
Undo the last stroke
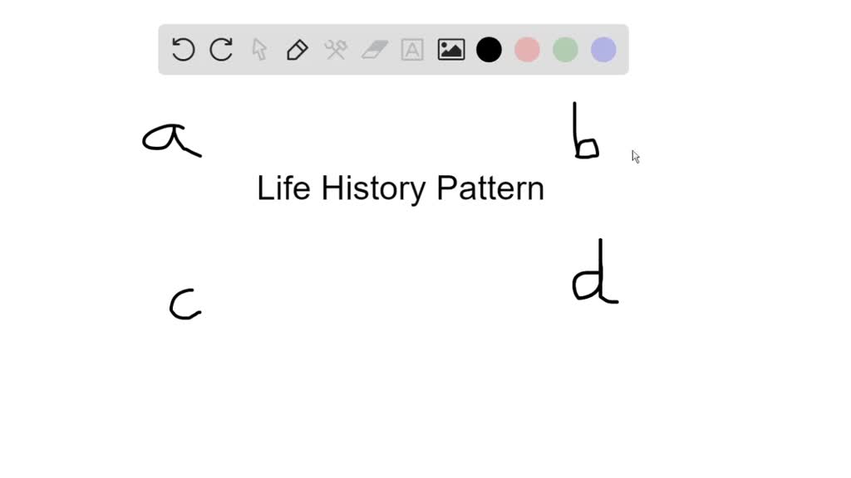coord(182,49)
